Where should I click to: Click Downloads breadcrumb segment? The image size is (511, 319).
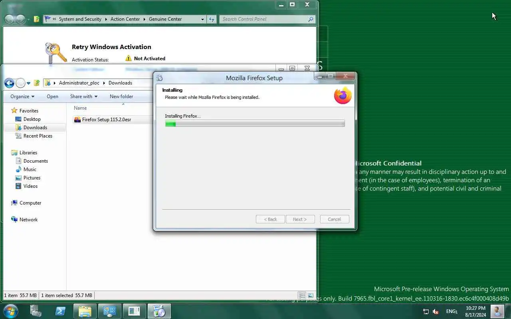[x=120, y=83]
